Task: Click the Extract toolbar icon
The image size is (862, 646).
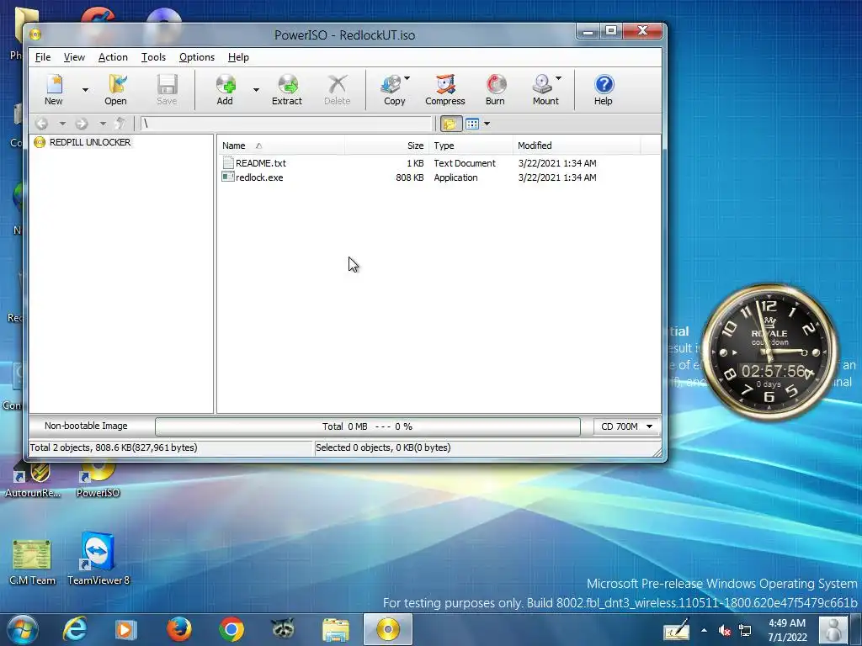Action: (287, 89)
